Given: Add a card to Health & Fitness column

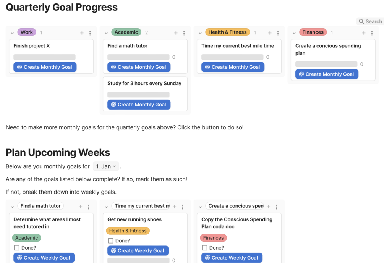Looking at the screenshot, I should tap(270, 33).
